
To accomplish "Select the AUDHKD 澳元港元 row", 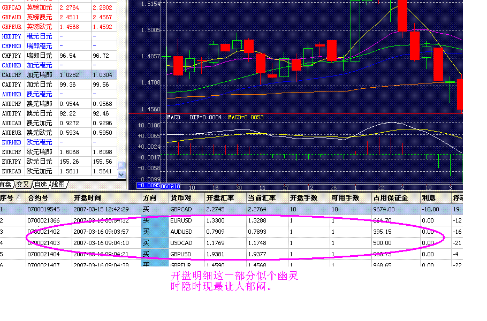I will [58, 94].
